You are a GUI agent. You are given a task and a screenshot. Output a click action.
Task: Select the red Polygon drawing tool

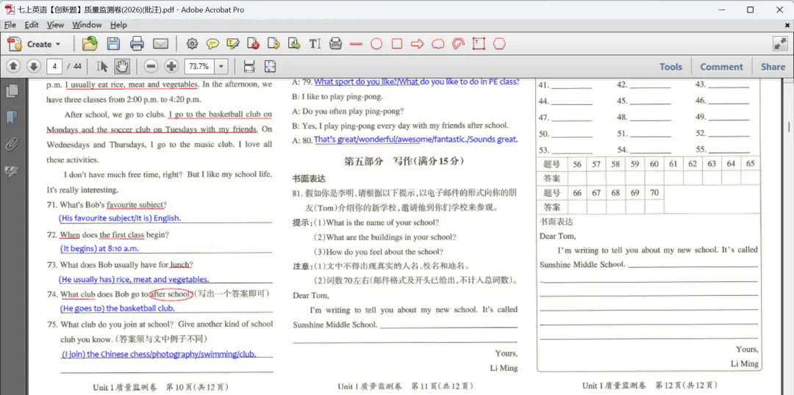point(499,44)
